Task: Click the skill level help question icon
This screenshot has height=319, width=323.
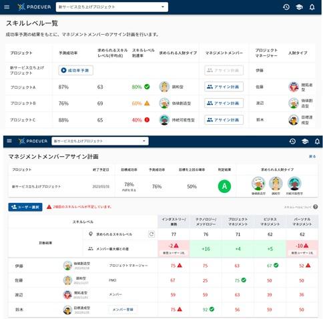Action: (x=316, y=207)
